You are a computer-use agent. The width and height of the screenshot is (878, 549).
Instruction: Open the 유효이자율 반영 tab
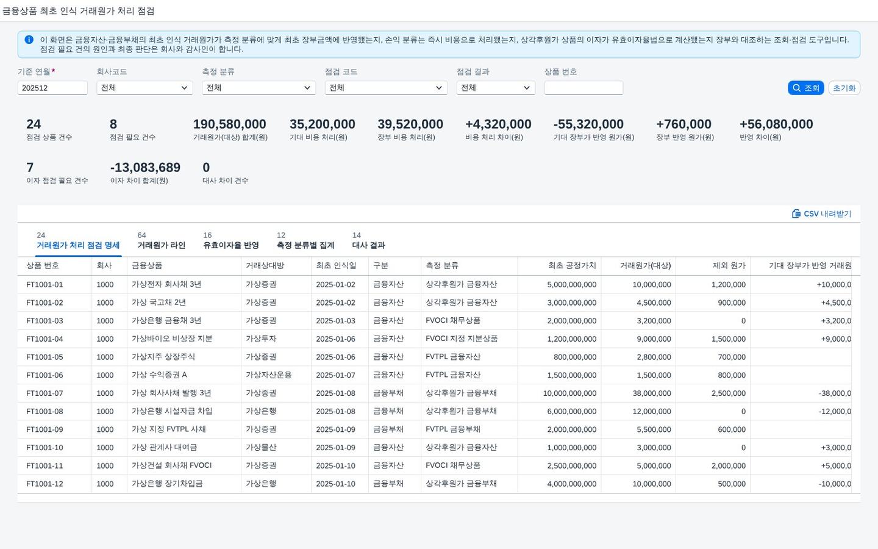[231, 241]
